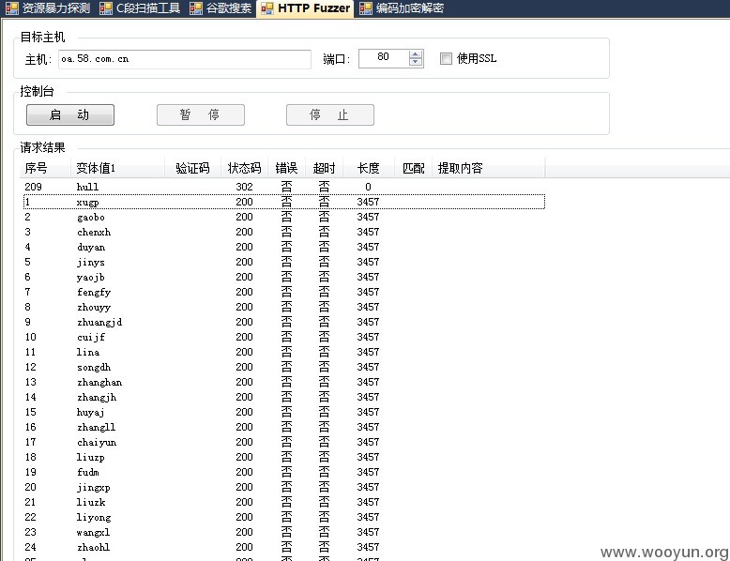Click the 编码加密解密 tab icon

pyautogui.click(x=365, y=8)
